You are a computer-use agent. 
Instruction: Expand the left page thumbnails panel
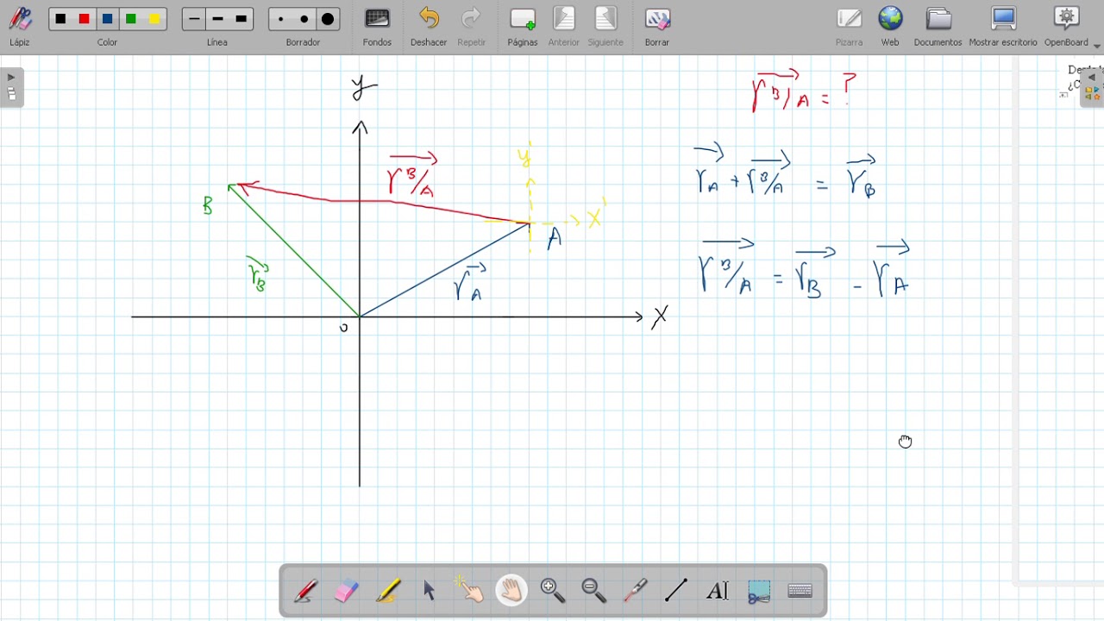point(11,87)
